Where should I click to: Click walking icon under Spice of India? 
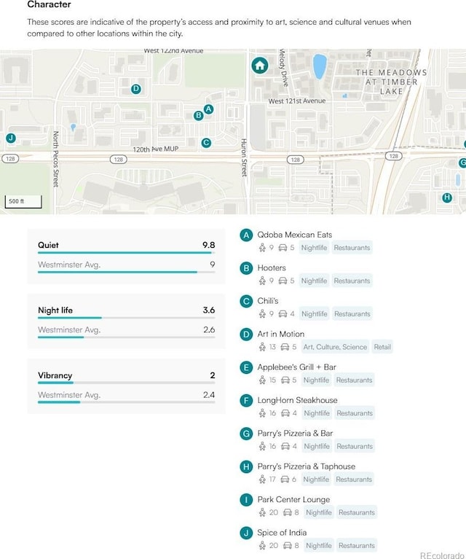click(262, 545)
